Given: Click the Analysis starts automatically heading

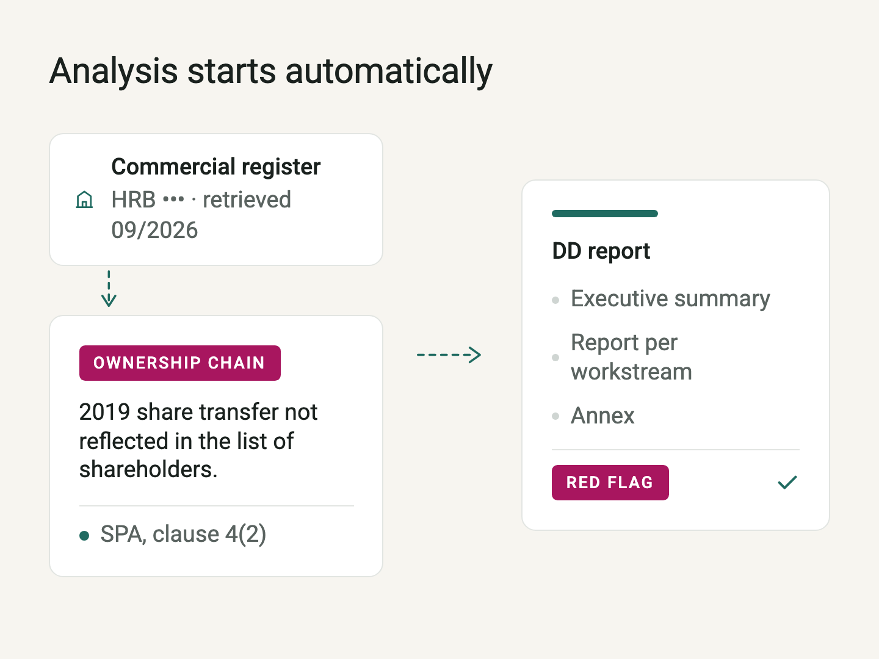Looking at the screenshot, I should pos(271,71).
